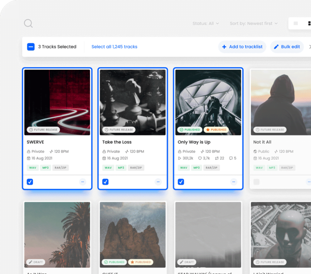Click the calendar icon on Take the Loss date
Viewport: 311px width, 274px height.
[104, 158]
